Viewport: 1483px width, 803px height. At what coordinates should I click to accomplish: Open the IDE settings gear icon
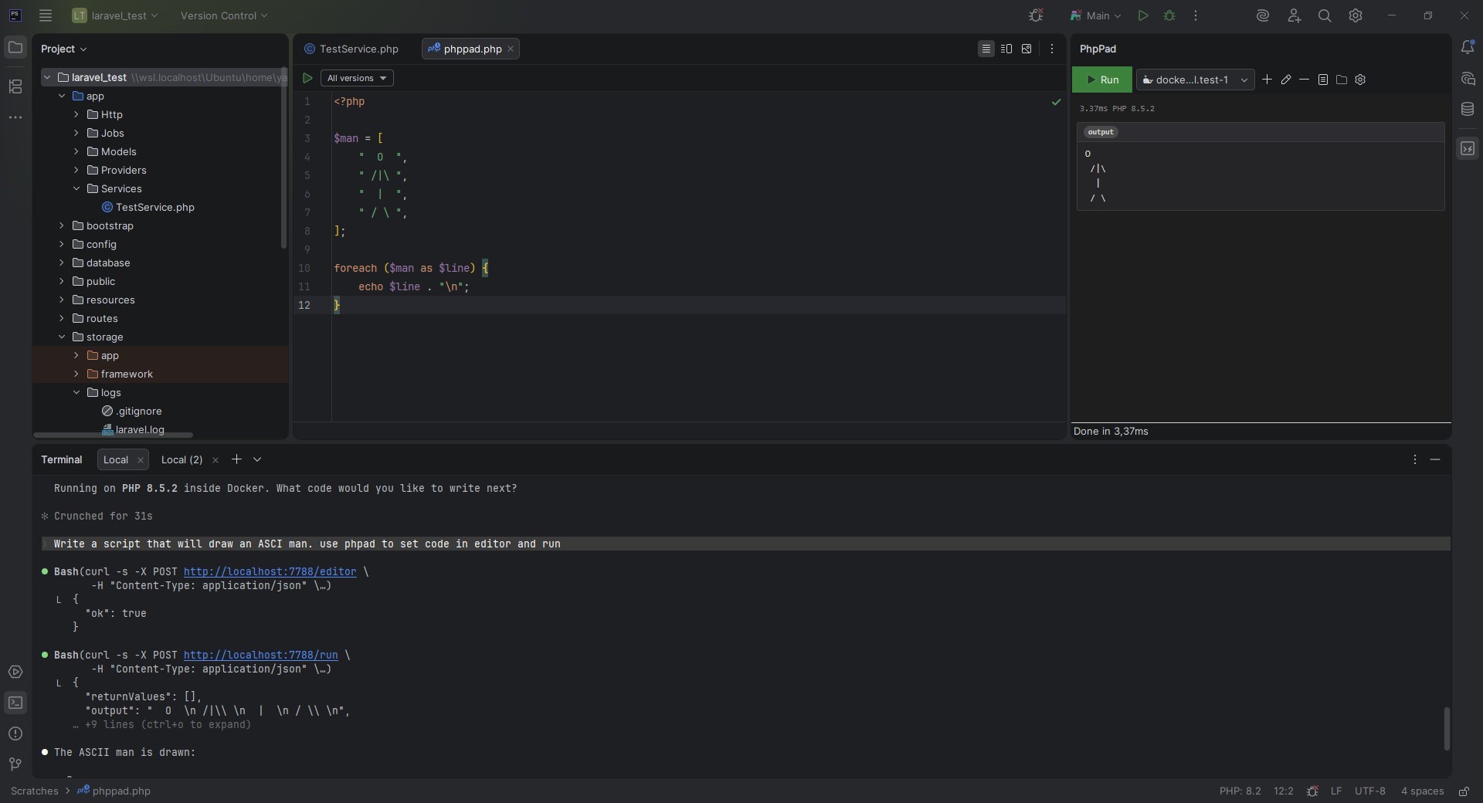point(1355,15)
